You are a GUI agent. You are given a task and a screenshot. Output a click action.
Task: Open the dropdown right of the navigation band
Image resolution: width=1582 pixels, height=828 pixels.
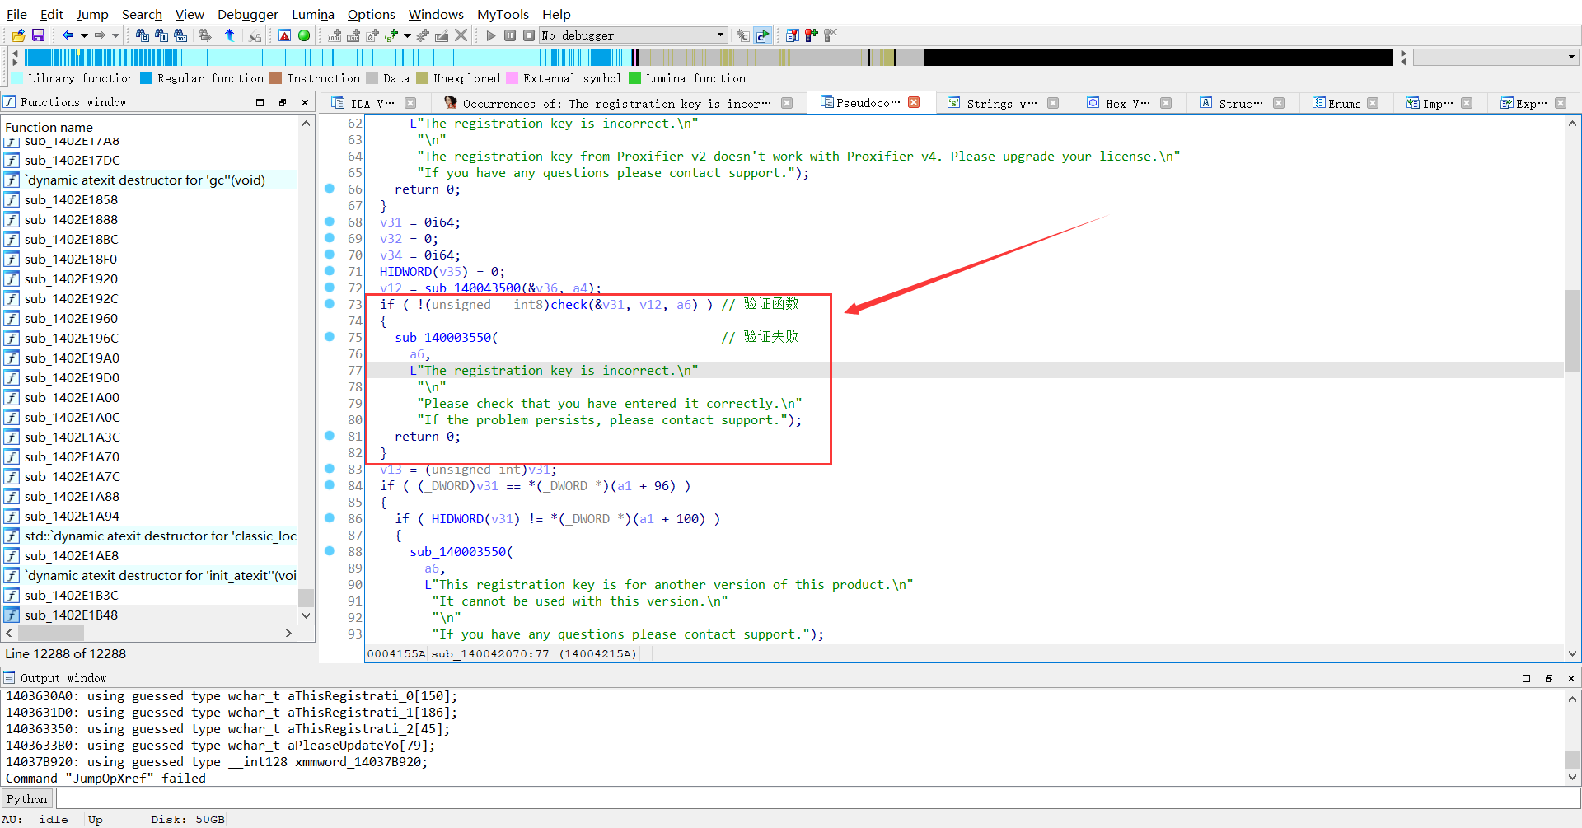(x=1571, y=58)
